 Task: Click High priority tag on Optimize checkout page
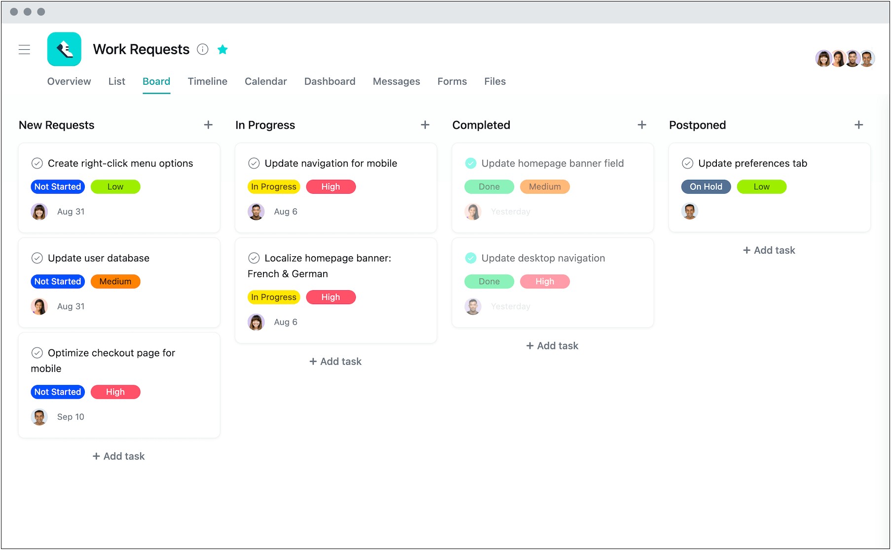pyautogui.click(x=115, y=392)
